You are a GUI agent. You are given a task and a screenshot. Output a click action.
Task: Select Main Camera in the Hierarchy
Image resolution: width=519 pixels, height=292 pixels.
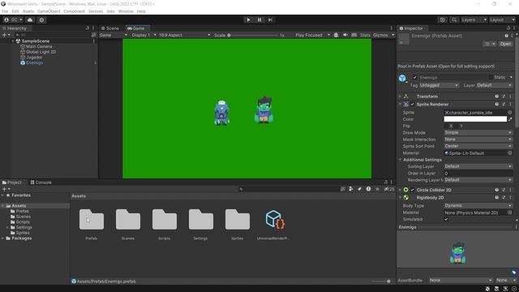point(39,46)
